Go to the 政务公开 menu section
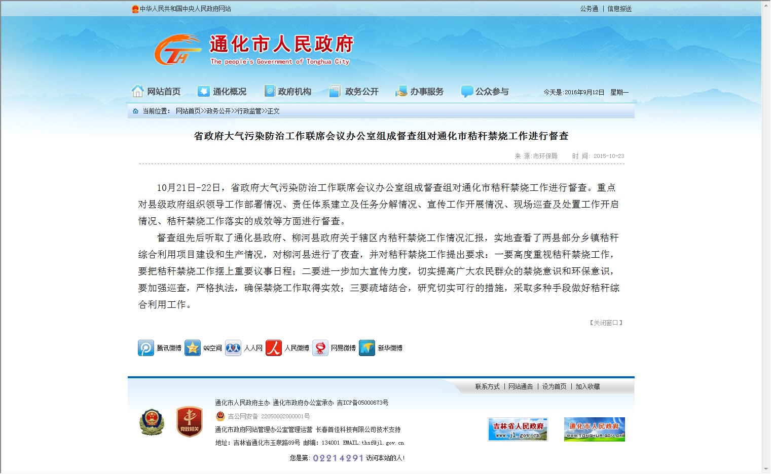Screen dimensions: 771x474 [x=354, y=92]
